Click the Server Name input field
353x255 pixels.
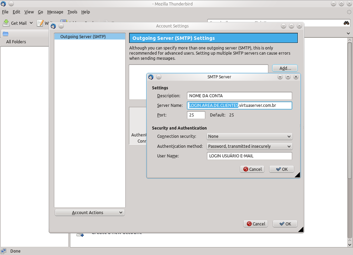tap(240, 106)
